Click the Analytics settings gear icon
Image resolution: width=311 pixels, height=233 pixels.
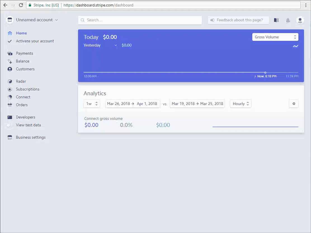point(294,104)
